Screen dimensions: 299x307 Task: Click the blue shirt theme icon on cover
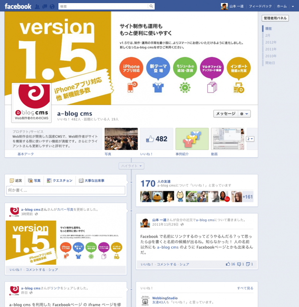(158, 88)
